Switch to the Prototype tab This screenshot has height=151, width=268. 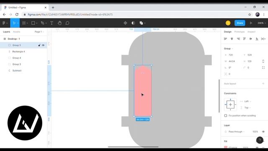(x=239, y=32)
